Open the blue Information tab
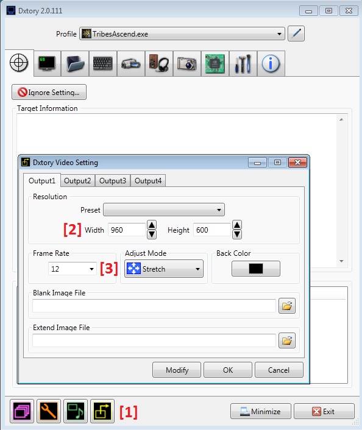The width and height of the screenshot is (362, 430). coord(271,63)
